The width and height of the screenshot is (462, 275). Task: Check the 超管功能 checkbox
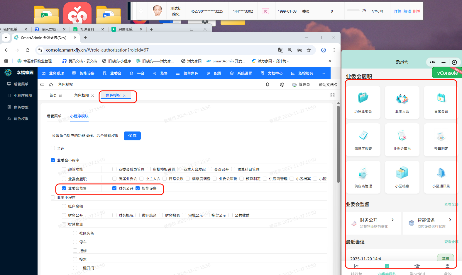click(64, 169)
